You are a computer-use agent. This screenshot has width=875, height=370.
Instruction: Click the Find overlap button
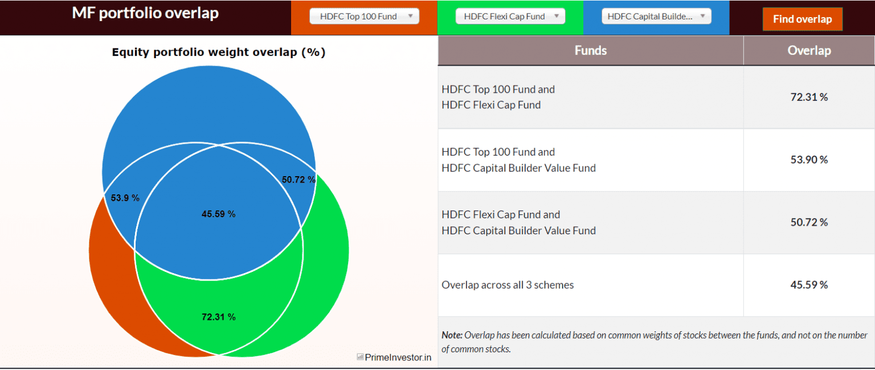[x=802, y=18]
